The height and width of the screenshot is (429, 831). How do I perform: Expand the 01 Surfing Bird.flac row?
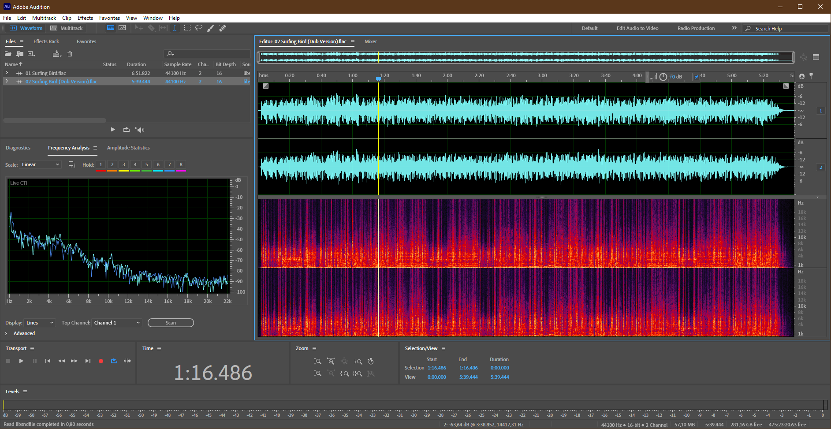[7, 73]
